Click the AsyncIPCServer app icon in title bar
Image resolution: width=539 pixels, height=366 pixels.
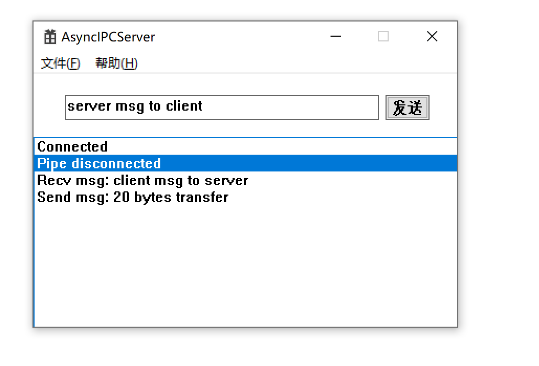click(x=50, y=37)
